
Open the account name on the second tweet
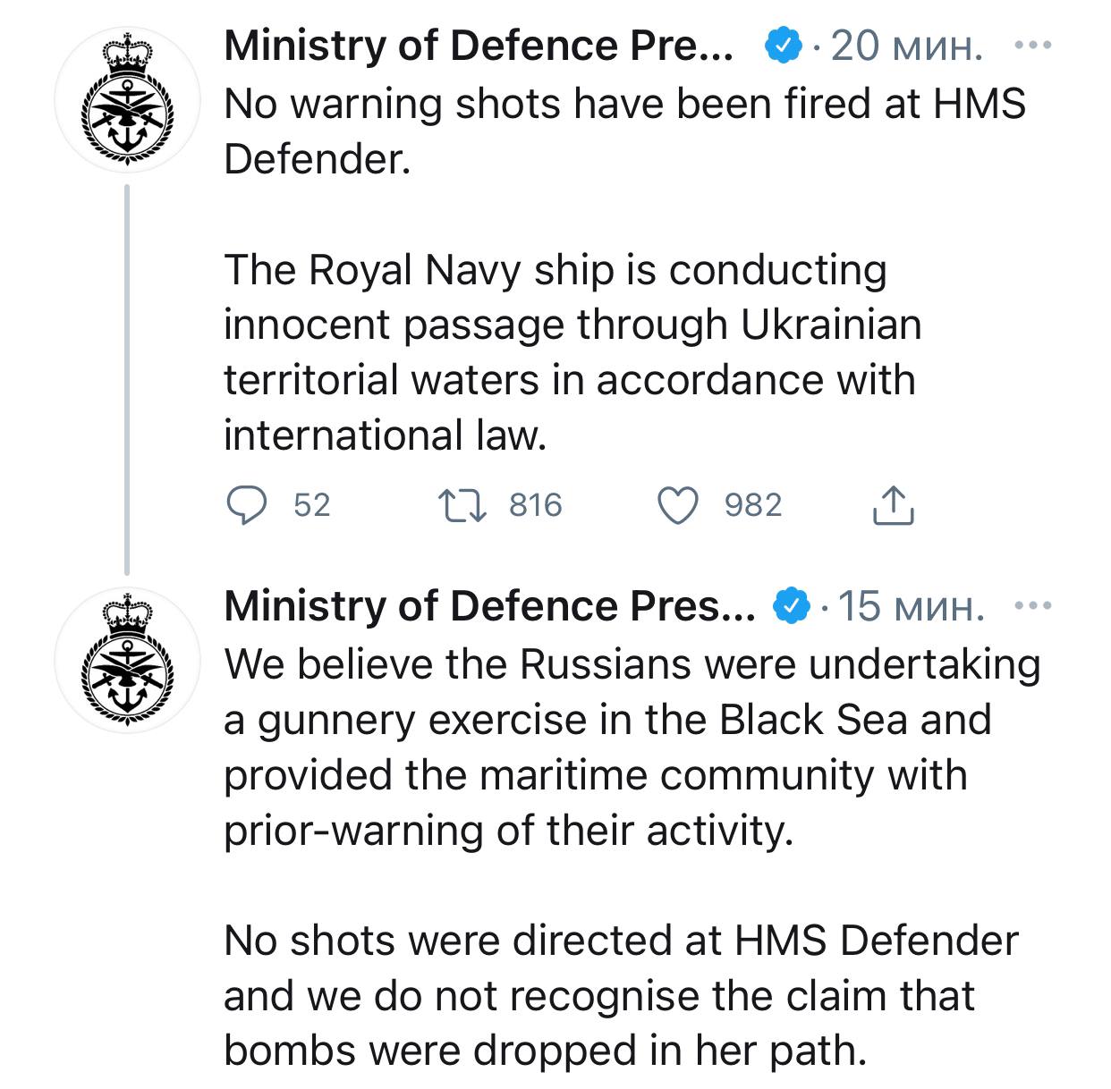[490, 606]
